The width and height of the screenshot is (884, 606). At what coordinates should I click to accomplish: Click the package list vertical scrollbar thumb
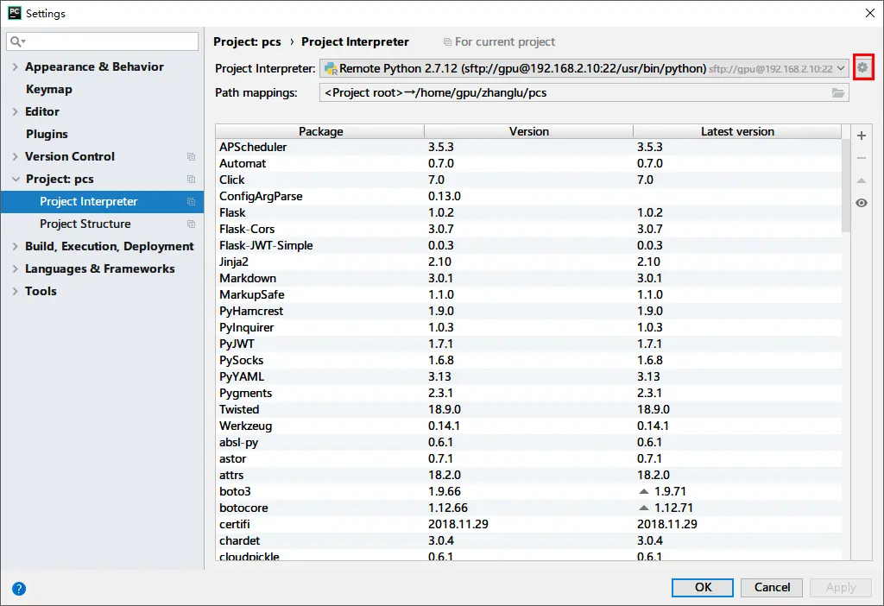coord(846,186)
